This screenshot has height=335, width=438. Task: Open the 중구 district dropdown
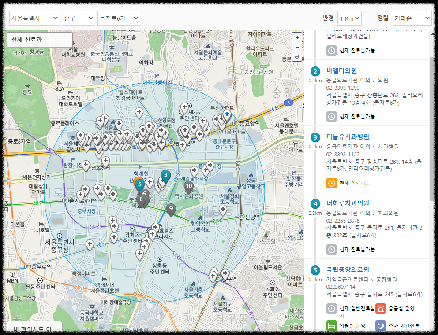click(79, 18)
